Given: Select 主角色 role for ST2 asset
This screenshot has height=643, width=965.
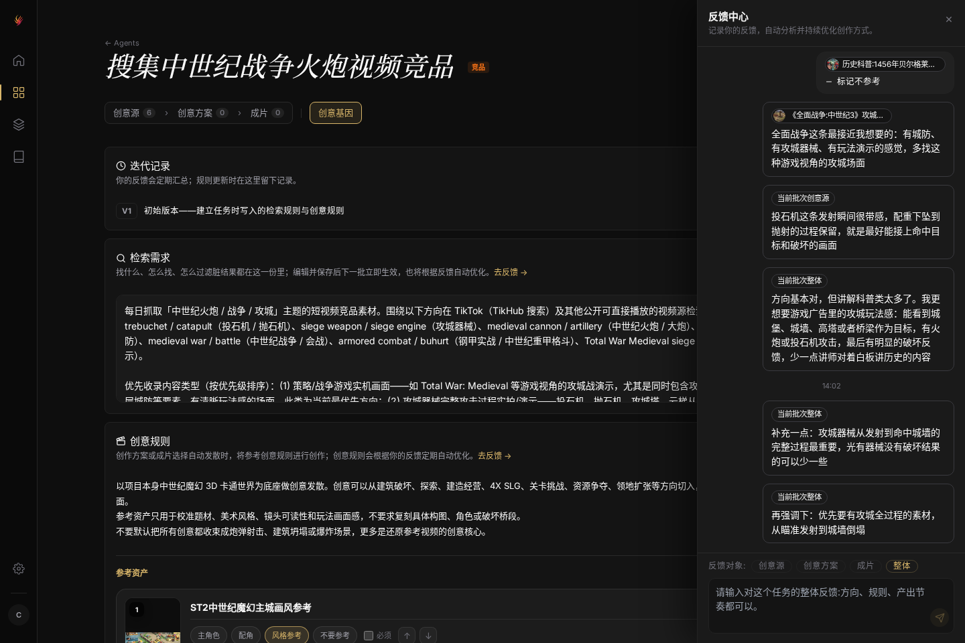Looking at the screenshot, I should click(x=208, y=636).
